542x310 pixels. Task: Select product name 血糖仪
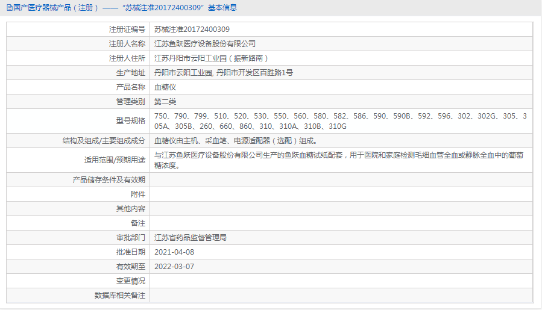click(x=165, y=87)
